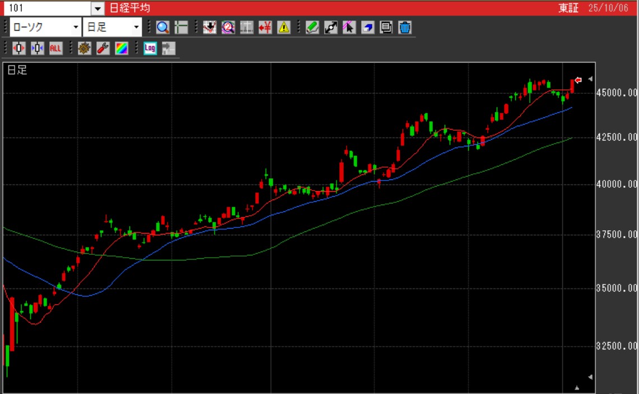Open the red wrench settings tool
Screen dimensions: 639x394
coord(102,49)
